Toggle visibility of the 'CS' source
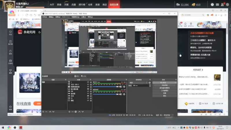This screenshot has height=130, width=231. click(x=88, y=98)
